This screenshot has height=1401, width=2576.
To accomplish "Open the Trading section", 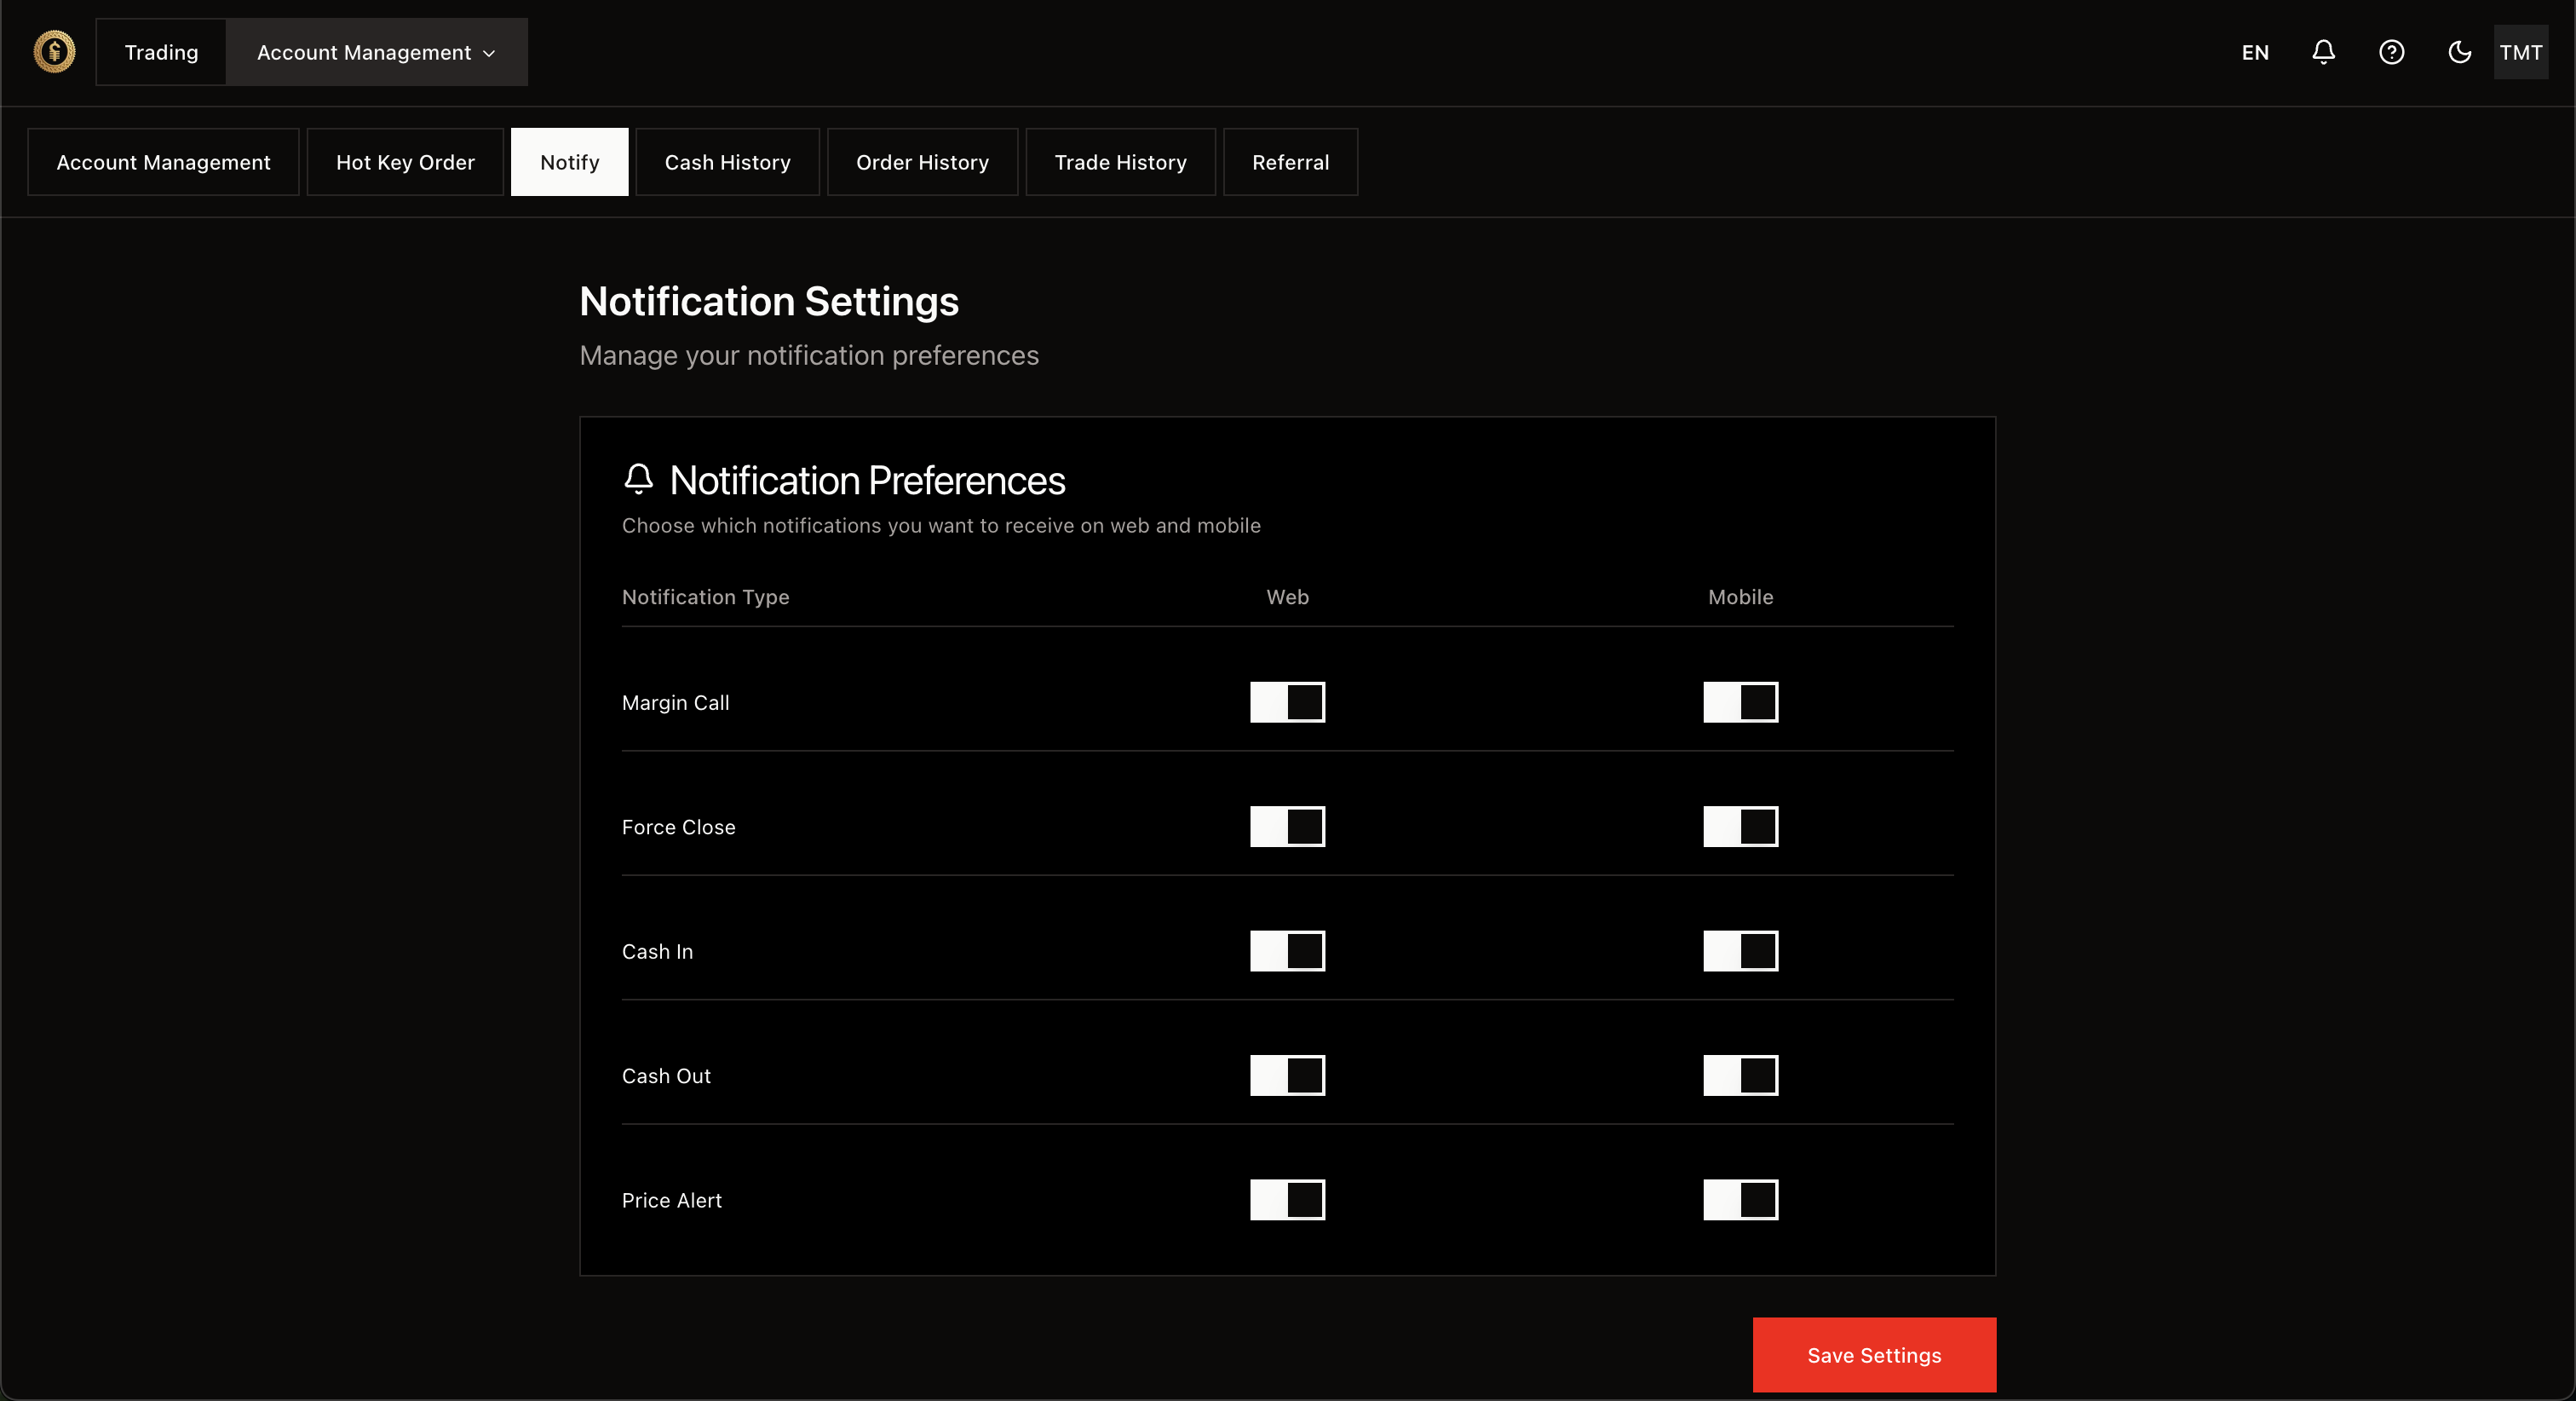I will coord(161,52).
